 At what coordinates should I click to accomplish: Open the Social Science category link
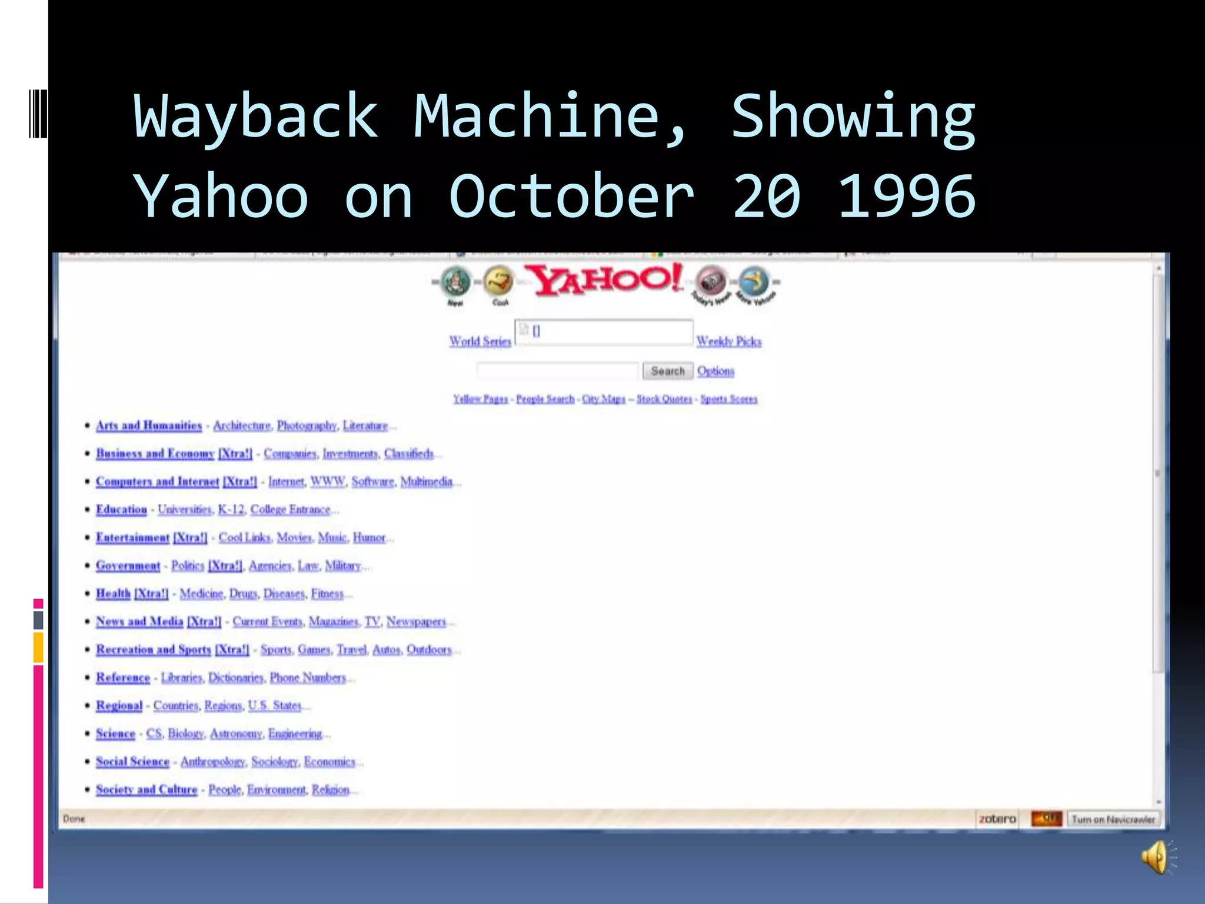click(132, 761)
